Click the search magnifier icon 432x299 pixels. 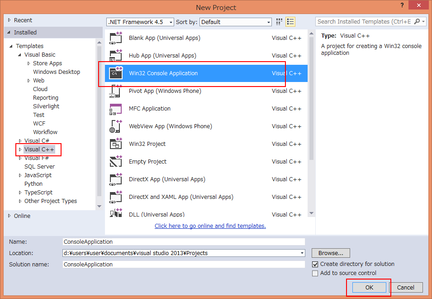(x=417, y=21)
